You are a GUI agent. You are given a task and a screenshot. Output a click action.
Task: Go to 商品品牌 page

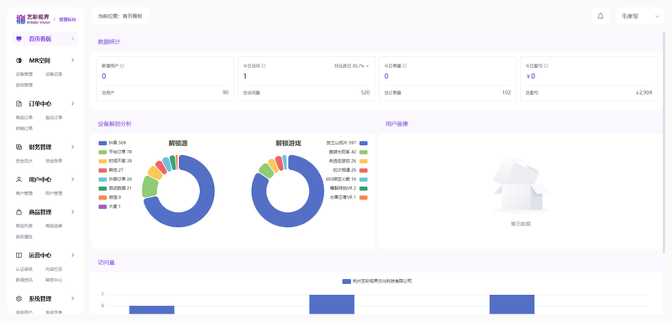click(54, 225)
